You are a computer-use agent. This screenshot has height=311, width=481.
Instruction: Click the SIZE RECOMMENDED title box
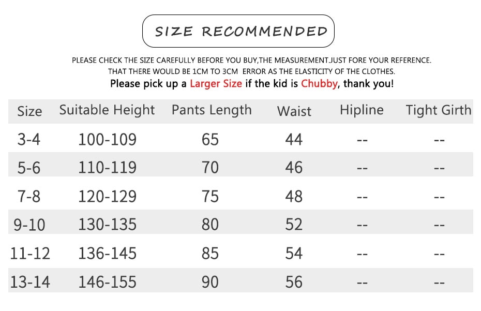pyautogui.click(x=238, y=31)
